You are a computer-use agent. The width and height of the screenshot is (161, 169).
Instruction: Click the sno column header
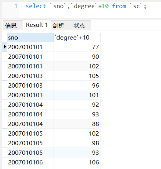point(30,38)
